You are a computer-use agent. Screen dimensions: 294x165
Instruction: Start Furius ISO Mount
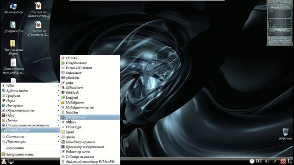(90, 68)
